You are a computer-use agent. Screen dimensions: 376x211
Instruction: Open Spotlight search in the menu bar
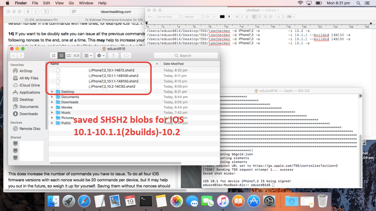(x=358, y=3)
